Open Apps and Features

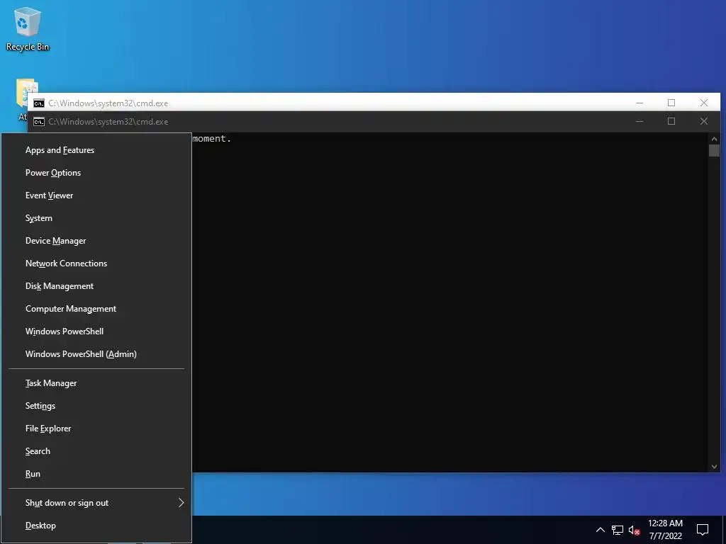click(x=96, y=150)
